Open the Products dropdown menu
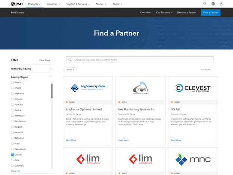This screenshot has height=175, width=233. click(x=34, y=4)
